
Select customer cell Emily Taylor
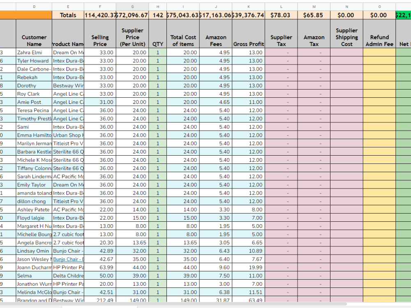(34, 185)
